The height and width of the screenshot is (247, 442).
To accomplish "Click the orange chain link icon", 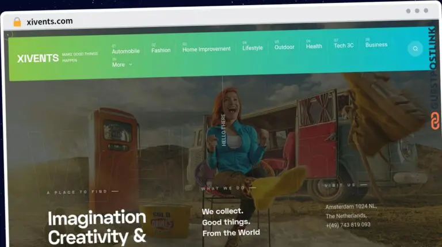I will [435, 120].
